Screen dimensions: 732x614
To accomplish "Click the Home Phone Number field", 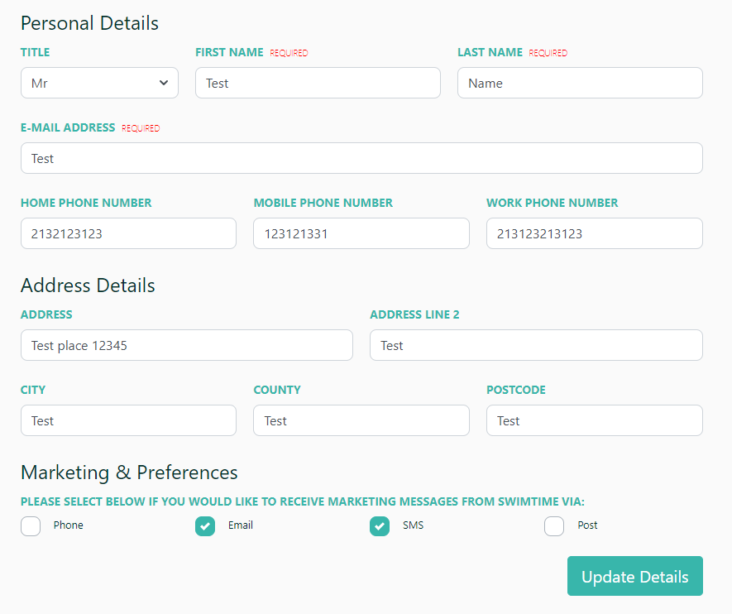I will [128, 233].
